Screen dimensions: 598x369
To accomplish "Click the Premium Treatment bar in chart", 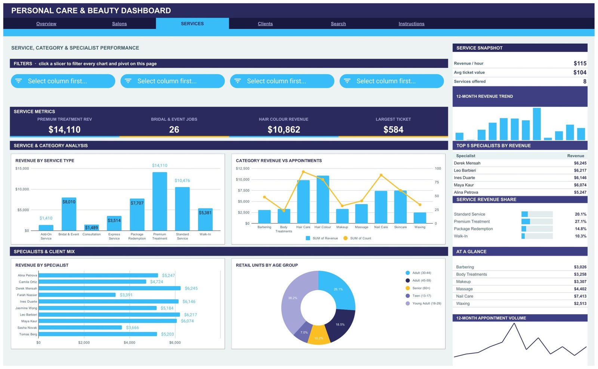I will pos(160,201).
